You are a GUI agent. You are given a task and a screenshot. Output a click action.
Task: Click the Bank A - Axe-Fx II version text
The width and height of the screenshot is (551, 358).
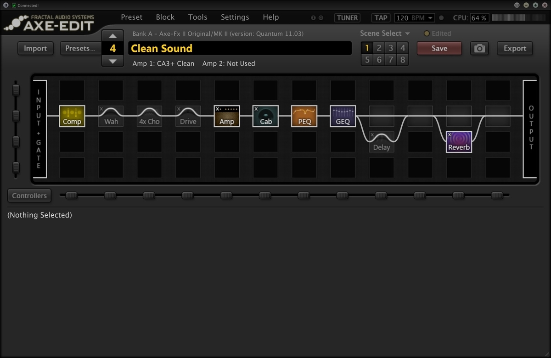(x=218, y=34)
